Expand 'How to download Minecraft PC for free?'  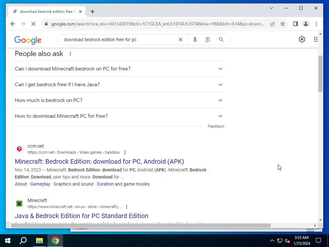tap(119, 116)
